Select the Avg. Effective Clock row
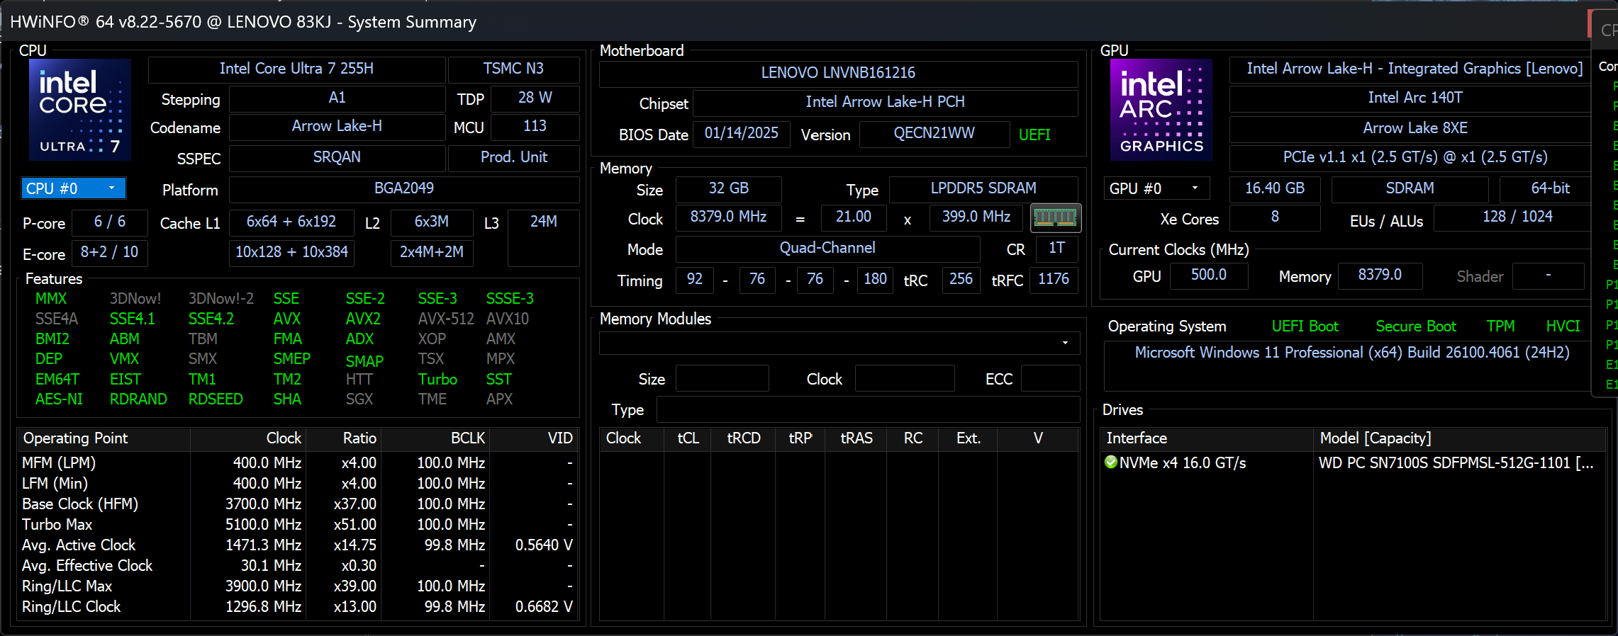1618x636 pixels. coord(297,566)
